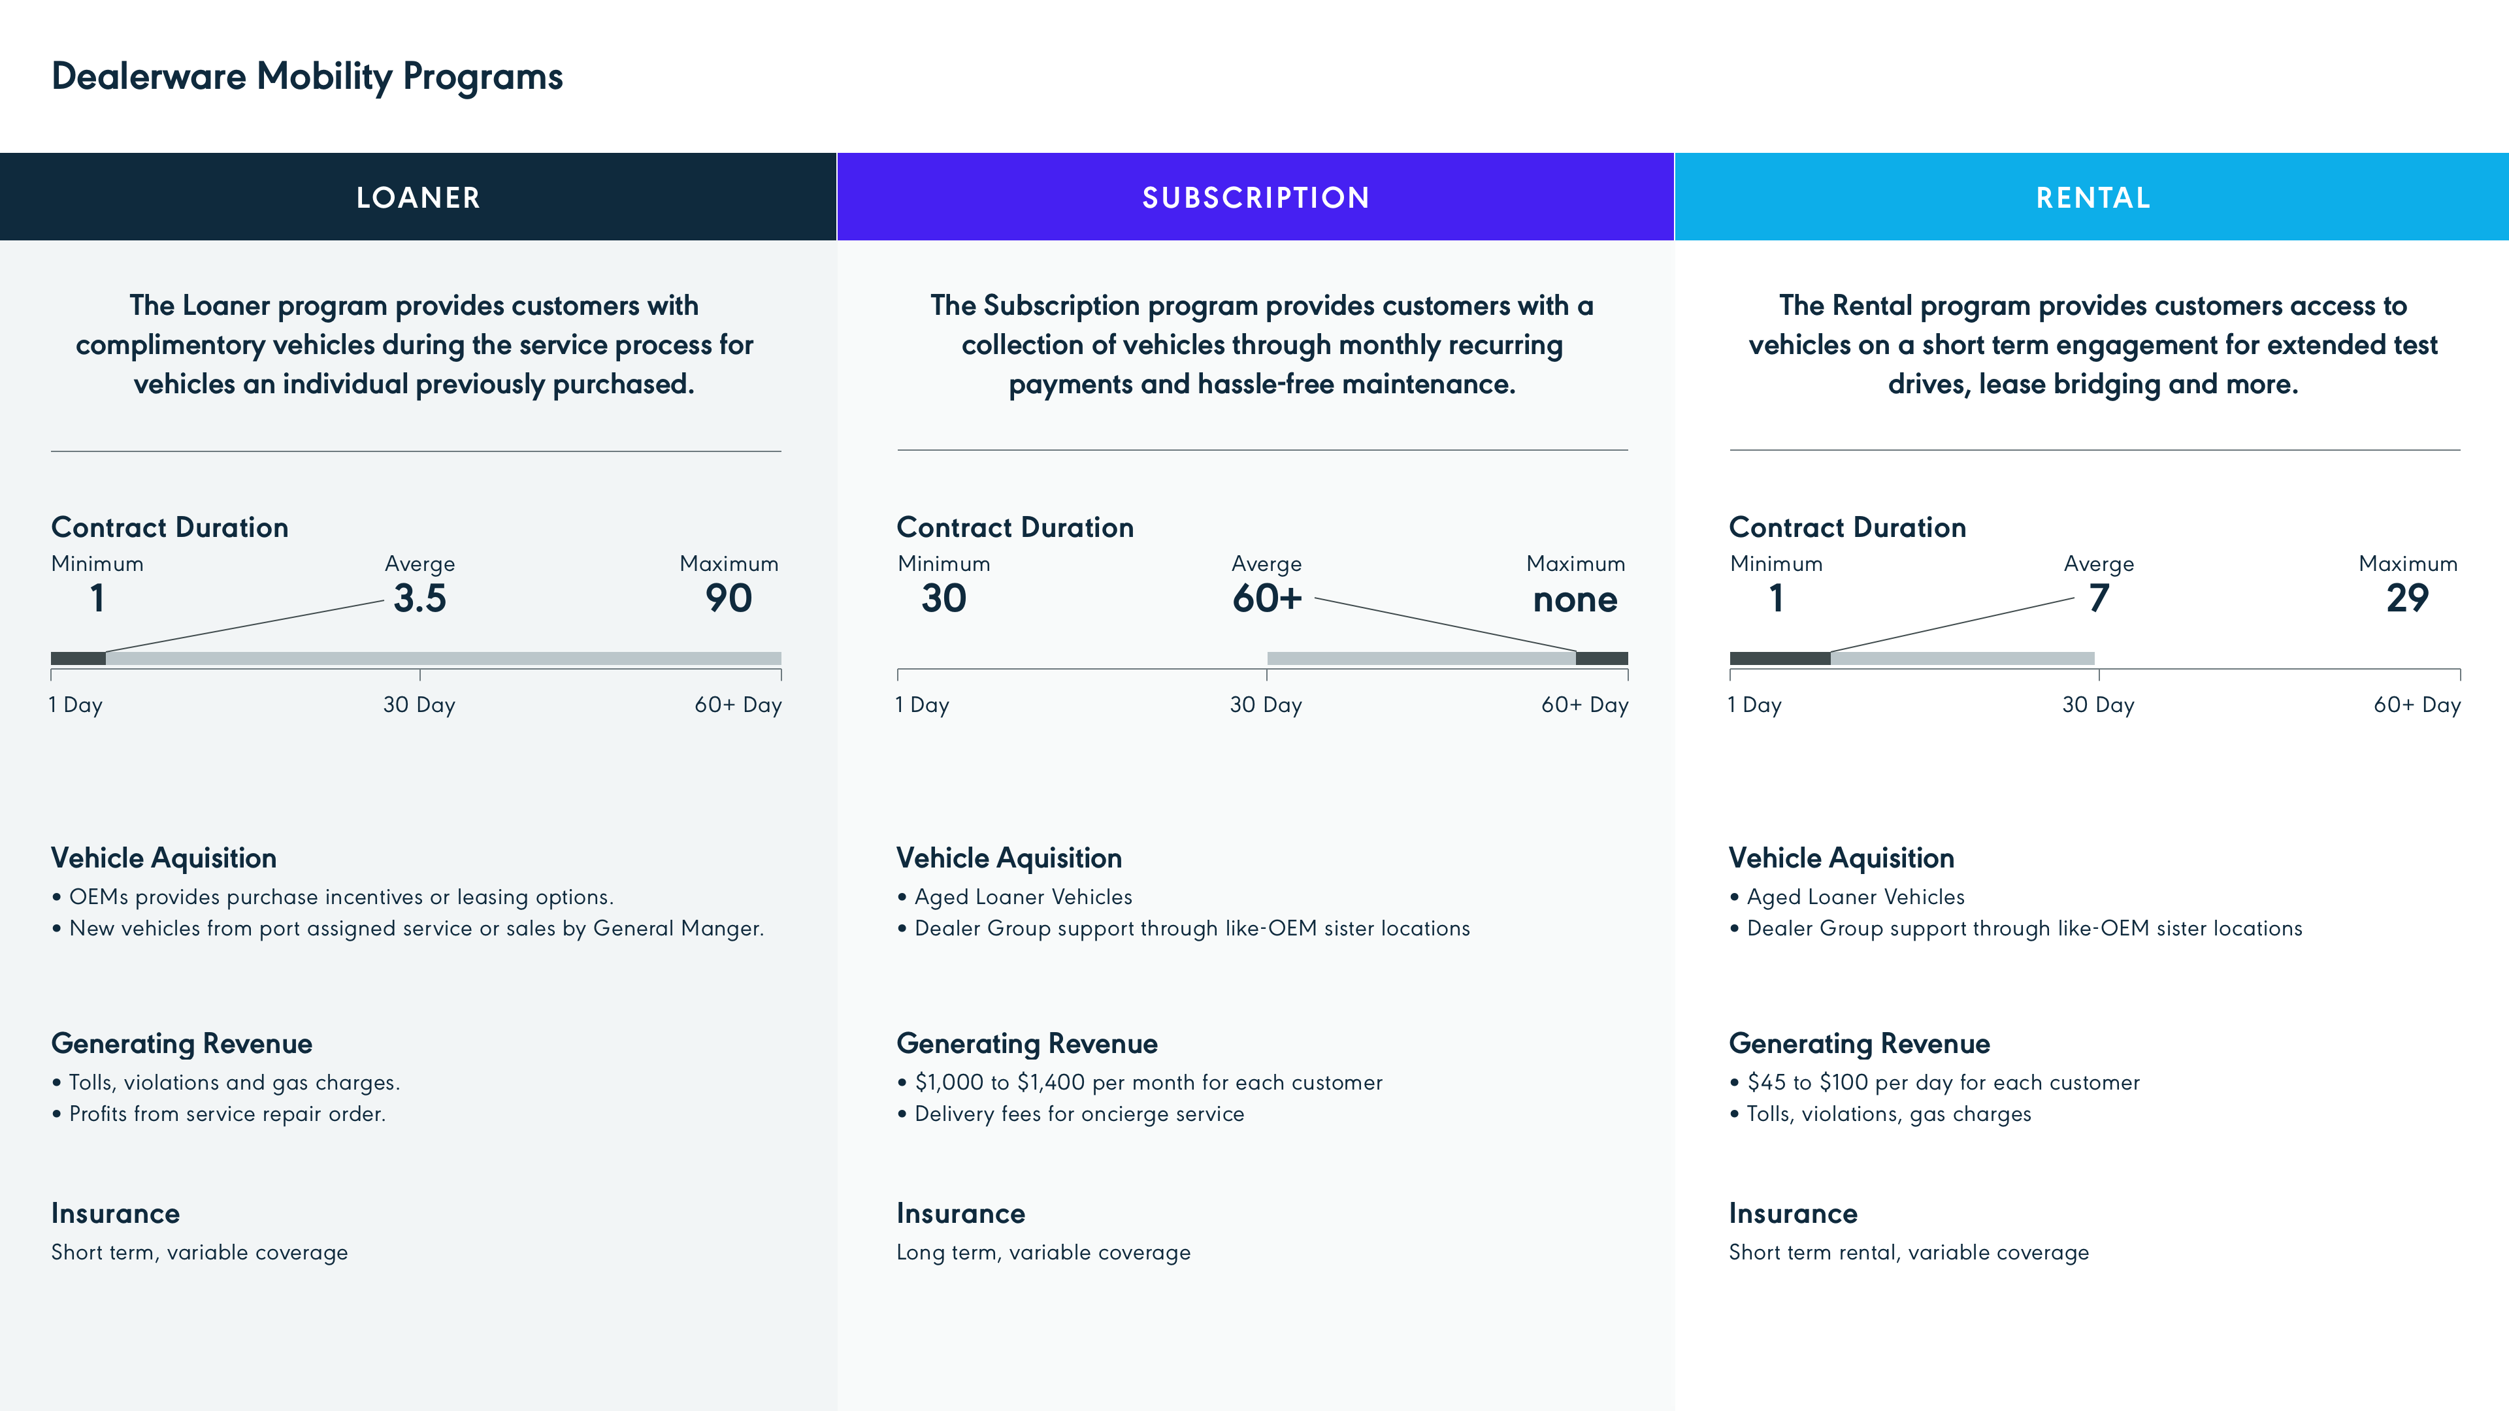The height and width of the screenshot is (1411, 2509).
Task: Click the 60+ Day tick label under Rental
Action: point(2416,705)
